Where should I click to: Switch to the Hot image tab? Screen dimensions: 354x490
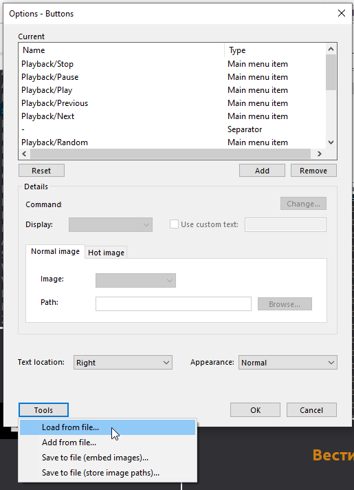[x=106, y=253]
